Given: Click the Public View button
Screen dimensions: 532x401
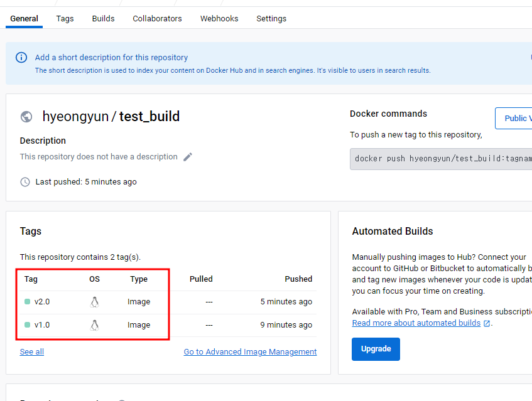Looking at the screenshot, I should point(513,119).
